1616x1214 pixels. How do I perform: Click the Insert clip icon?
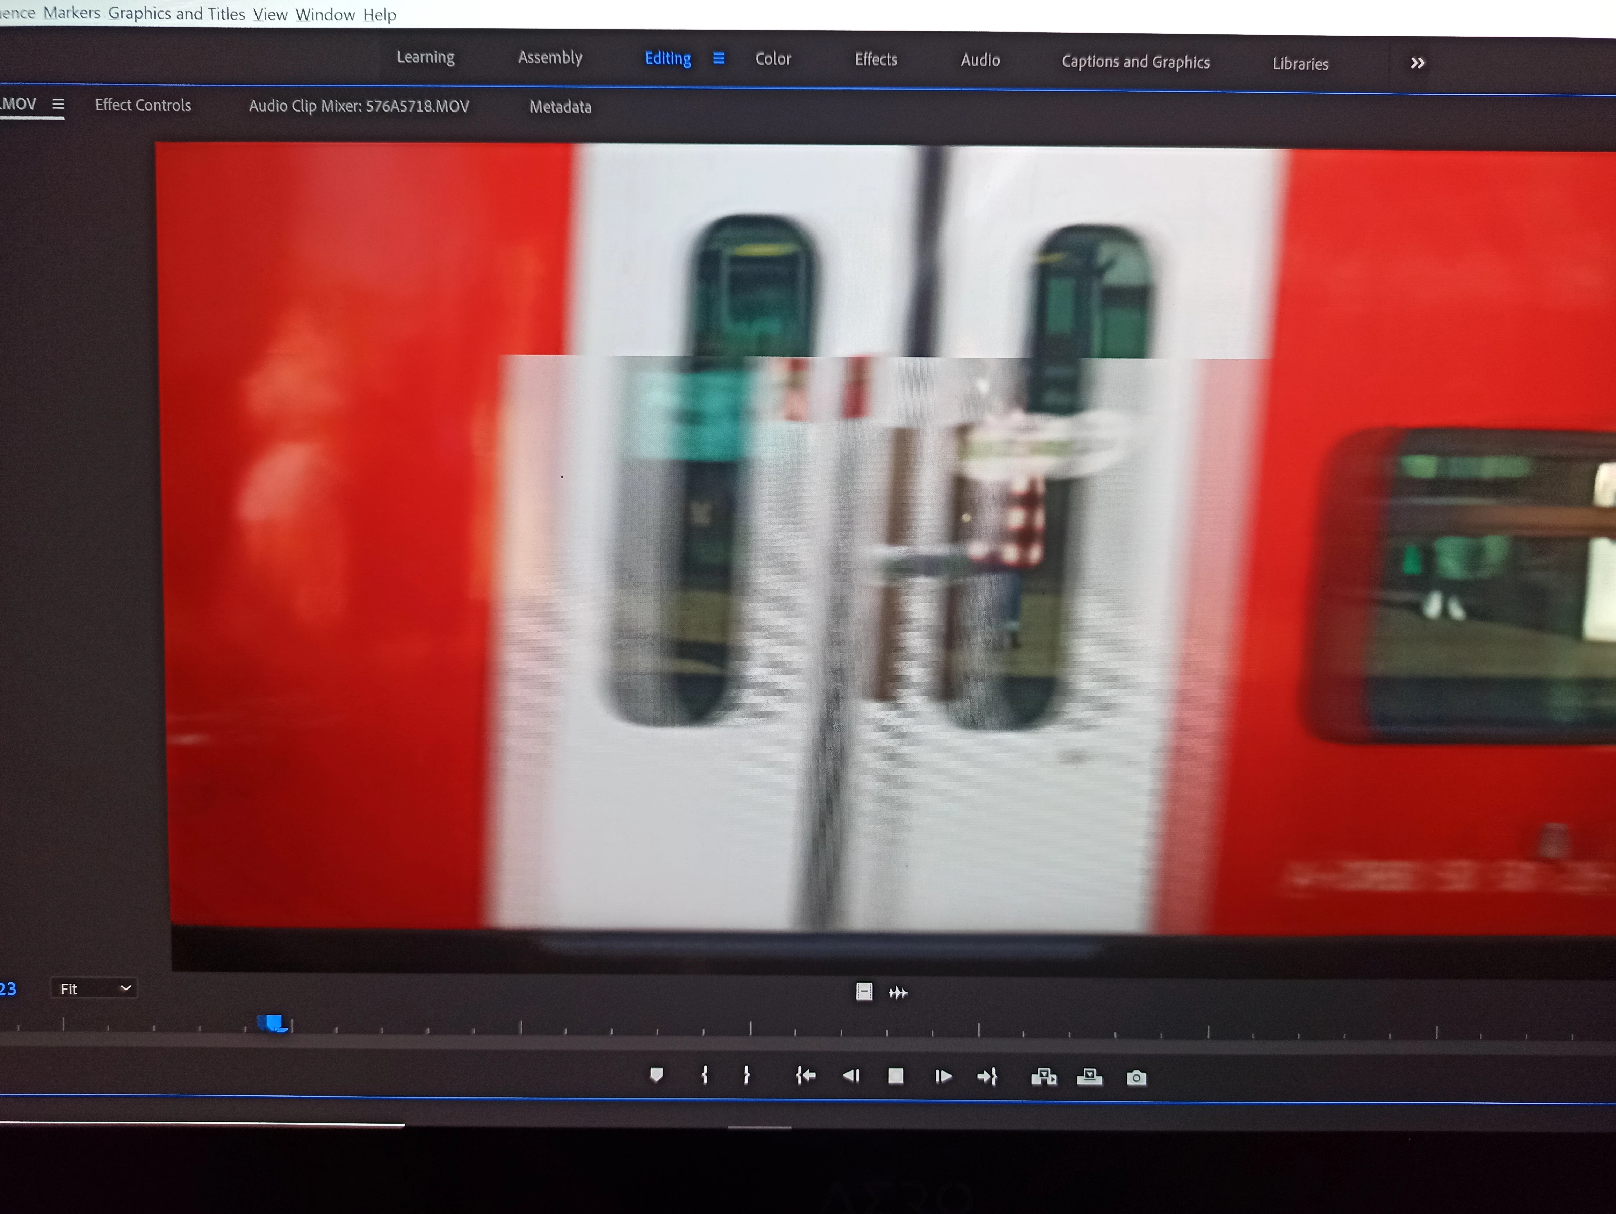tap(1043, 1077)
